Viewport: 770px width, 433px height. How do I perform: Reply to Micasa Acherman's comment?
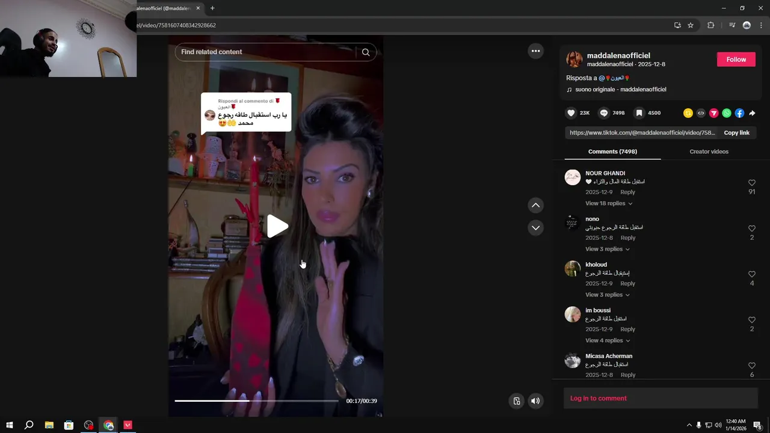point(627,375)
